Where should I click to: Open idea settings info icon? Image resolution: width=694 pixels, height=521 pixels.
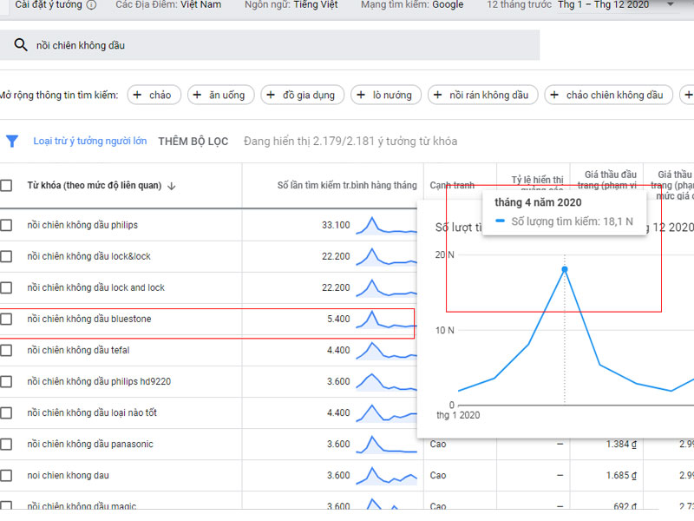click(91, 5)
